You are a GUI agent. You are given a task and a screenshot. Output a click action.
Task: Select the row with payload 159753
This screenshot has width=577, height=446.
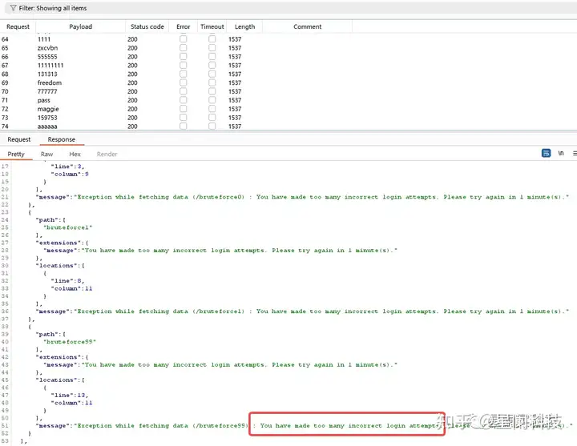(x=288, y=118)
